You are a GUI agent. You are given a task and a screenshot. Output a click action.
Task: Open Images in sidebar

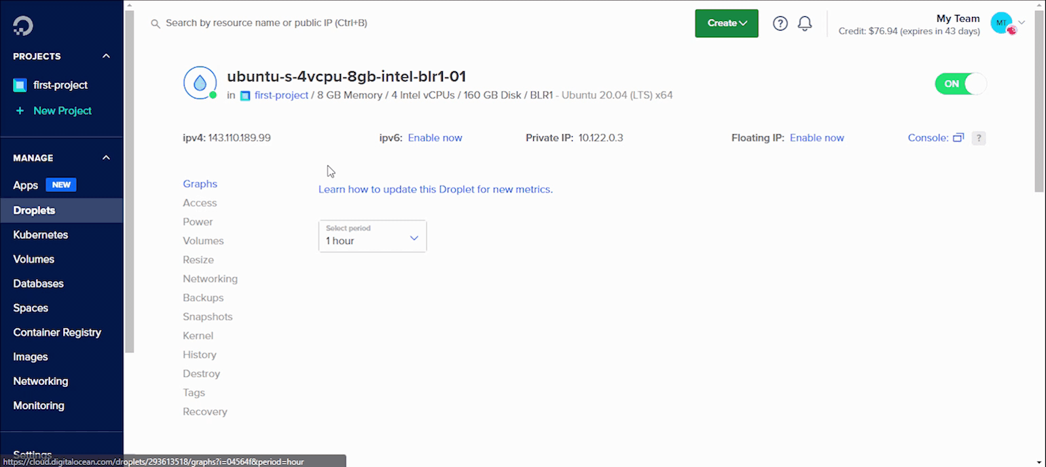point(31,357)
